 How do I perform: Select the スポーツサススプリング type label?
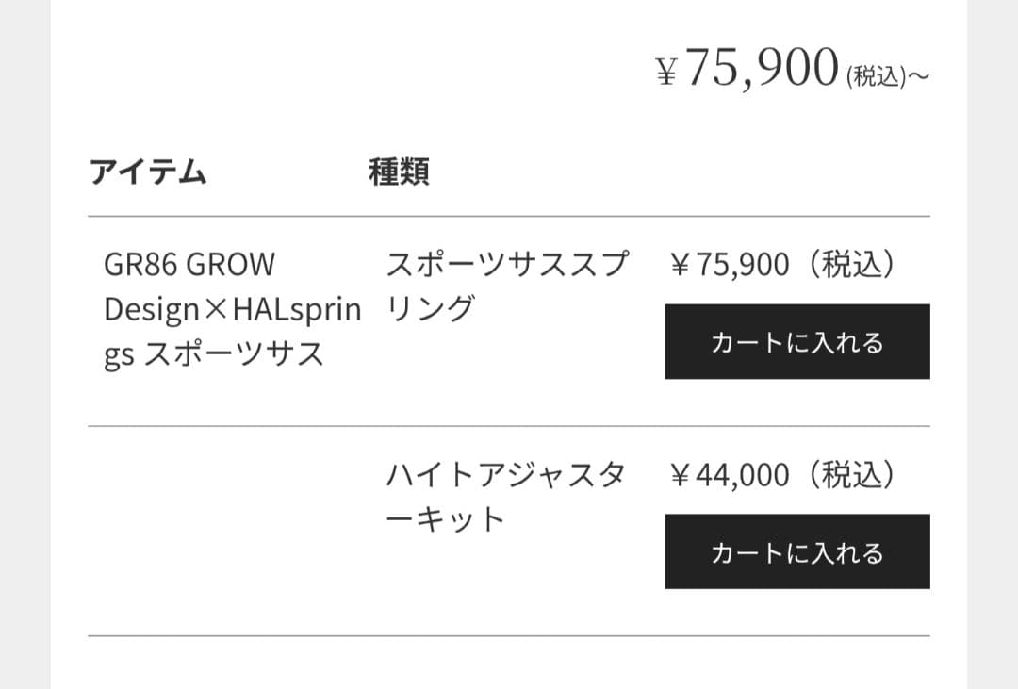[509, 285]
